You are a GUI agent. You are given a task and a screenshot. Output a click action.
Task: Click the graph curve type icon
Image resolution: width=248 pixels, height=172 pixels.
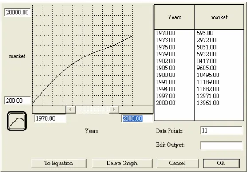16,121
